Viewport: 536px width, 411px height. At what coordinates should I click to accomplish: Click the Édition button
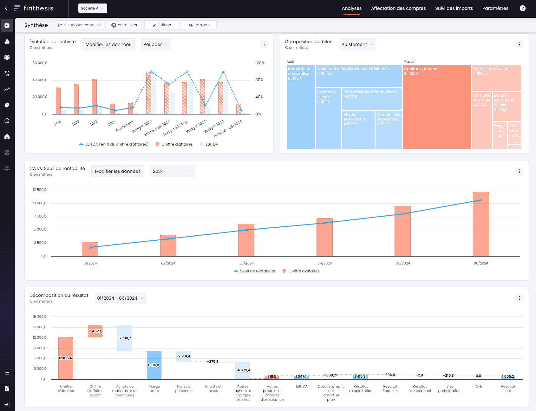click(x=161, y=25)
